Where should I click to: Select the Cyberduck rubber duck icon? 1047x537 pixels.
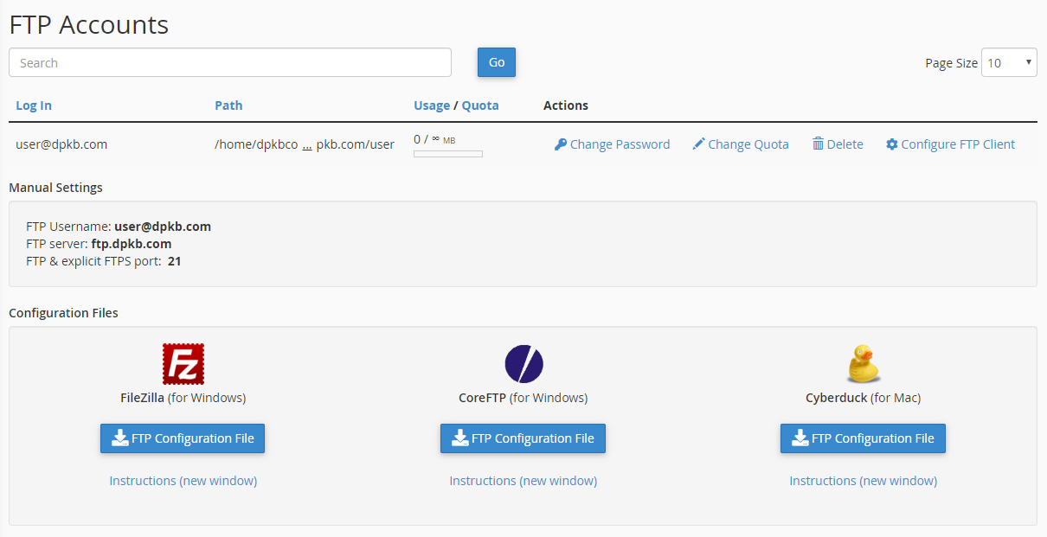863,363
